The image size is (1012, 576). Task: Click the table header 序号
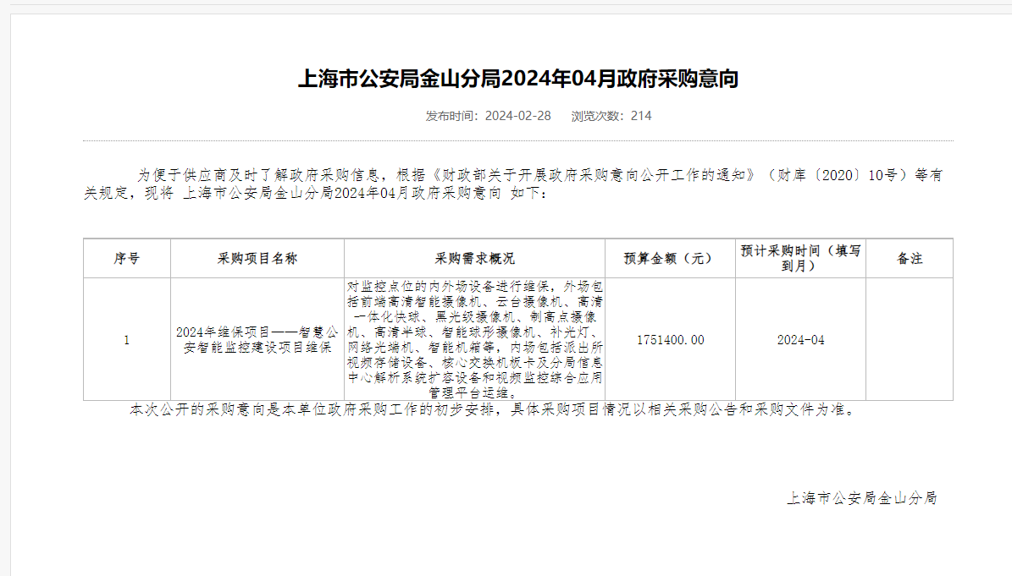coord(126,258)
